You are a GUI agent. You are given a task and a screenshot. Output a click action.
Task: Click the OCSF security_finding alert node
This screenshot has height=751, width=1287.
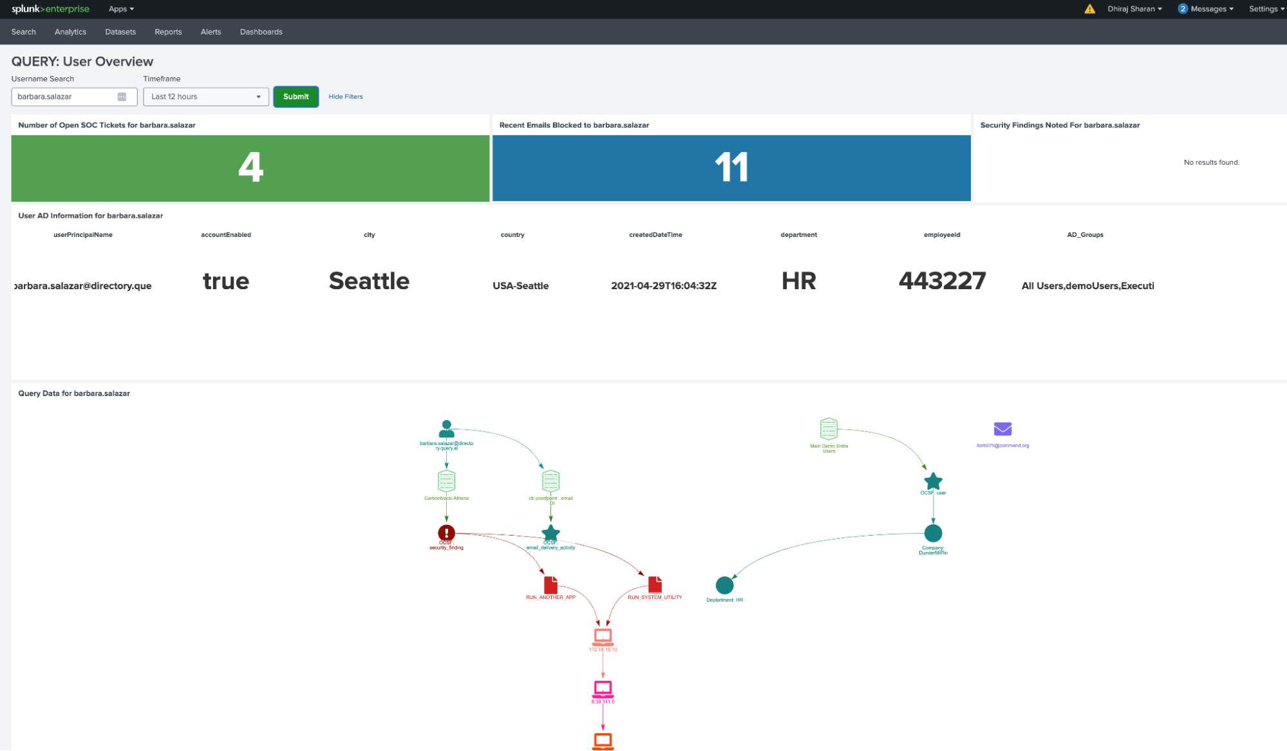[x=446, y=533]
